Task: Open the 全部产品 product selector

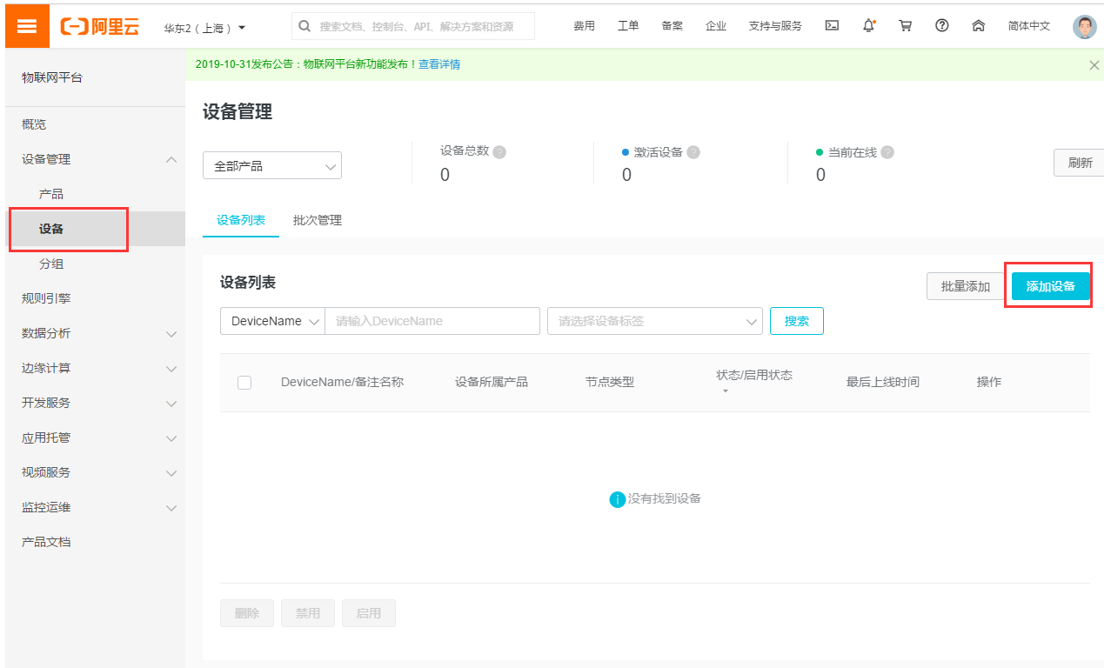Action: (271, 165)
